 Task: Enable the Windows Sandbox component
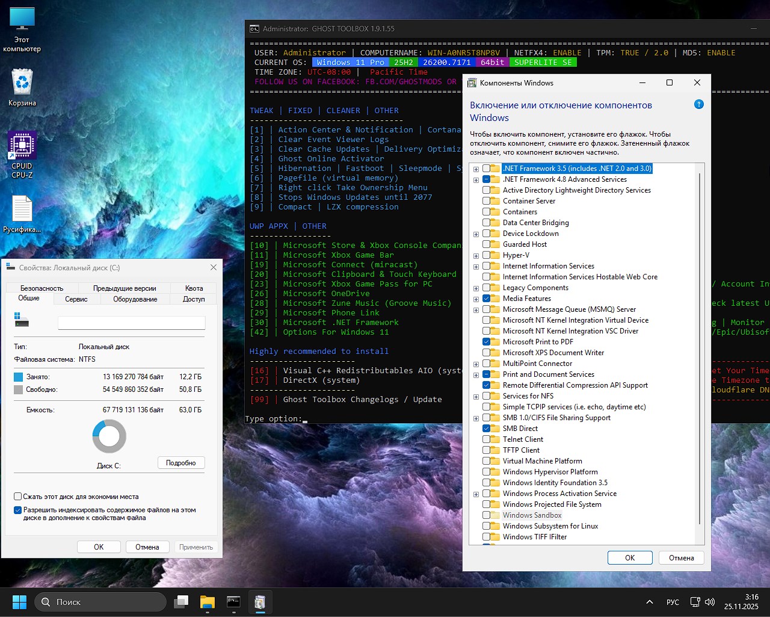(486, 515)
